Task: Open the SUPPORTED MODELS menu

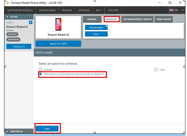Action: (x=20, y=10)
